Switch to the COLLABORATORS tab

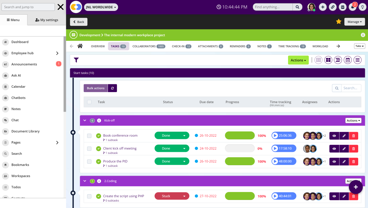[x=149, y=46]
